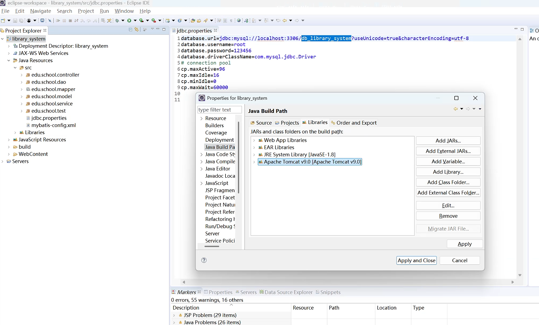This screenshot has height=325, width=539.
Task: Click the Add Library... button
Action: pyautogui.click(x=448, y=172)
